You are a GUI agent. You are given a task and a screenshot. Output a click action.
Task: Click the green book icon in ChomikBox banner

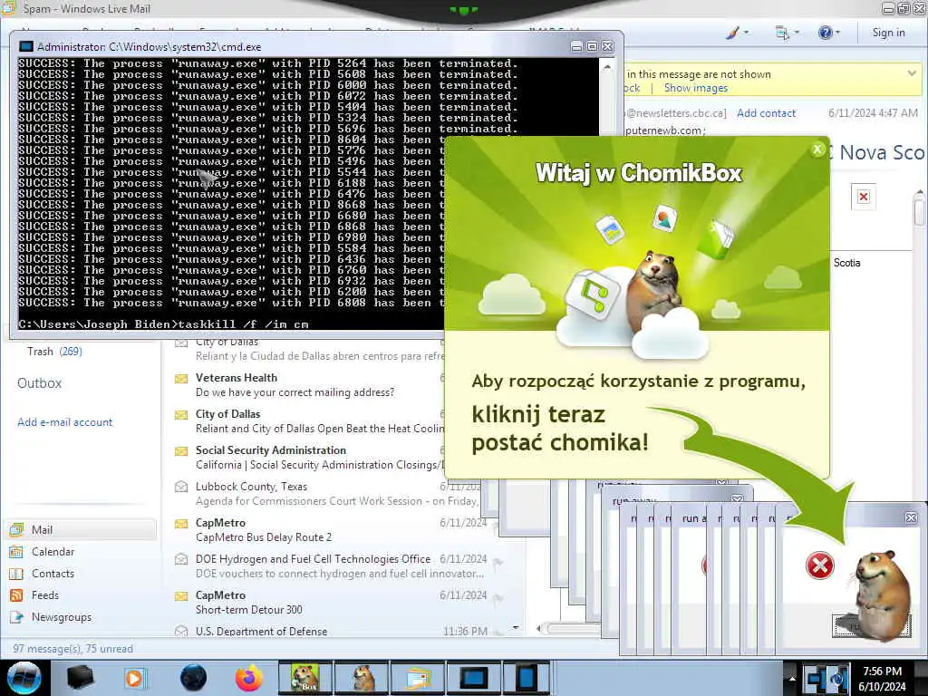716,238
